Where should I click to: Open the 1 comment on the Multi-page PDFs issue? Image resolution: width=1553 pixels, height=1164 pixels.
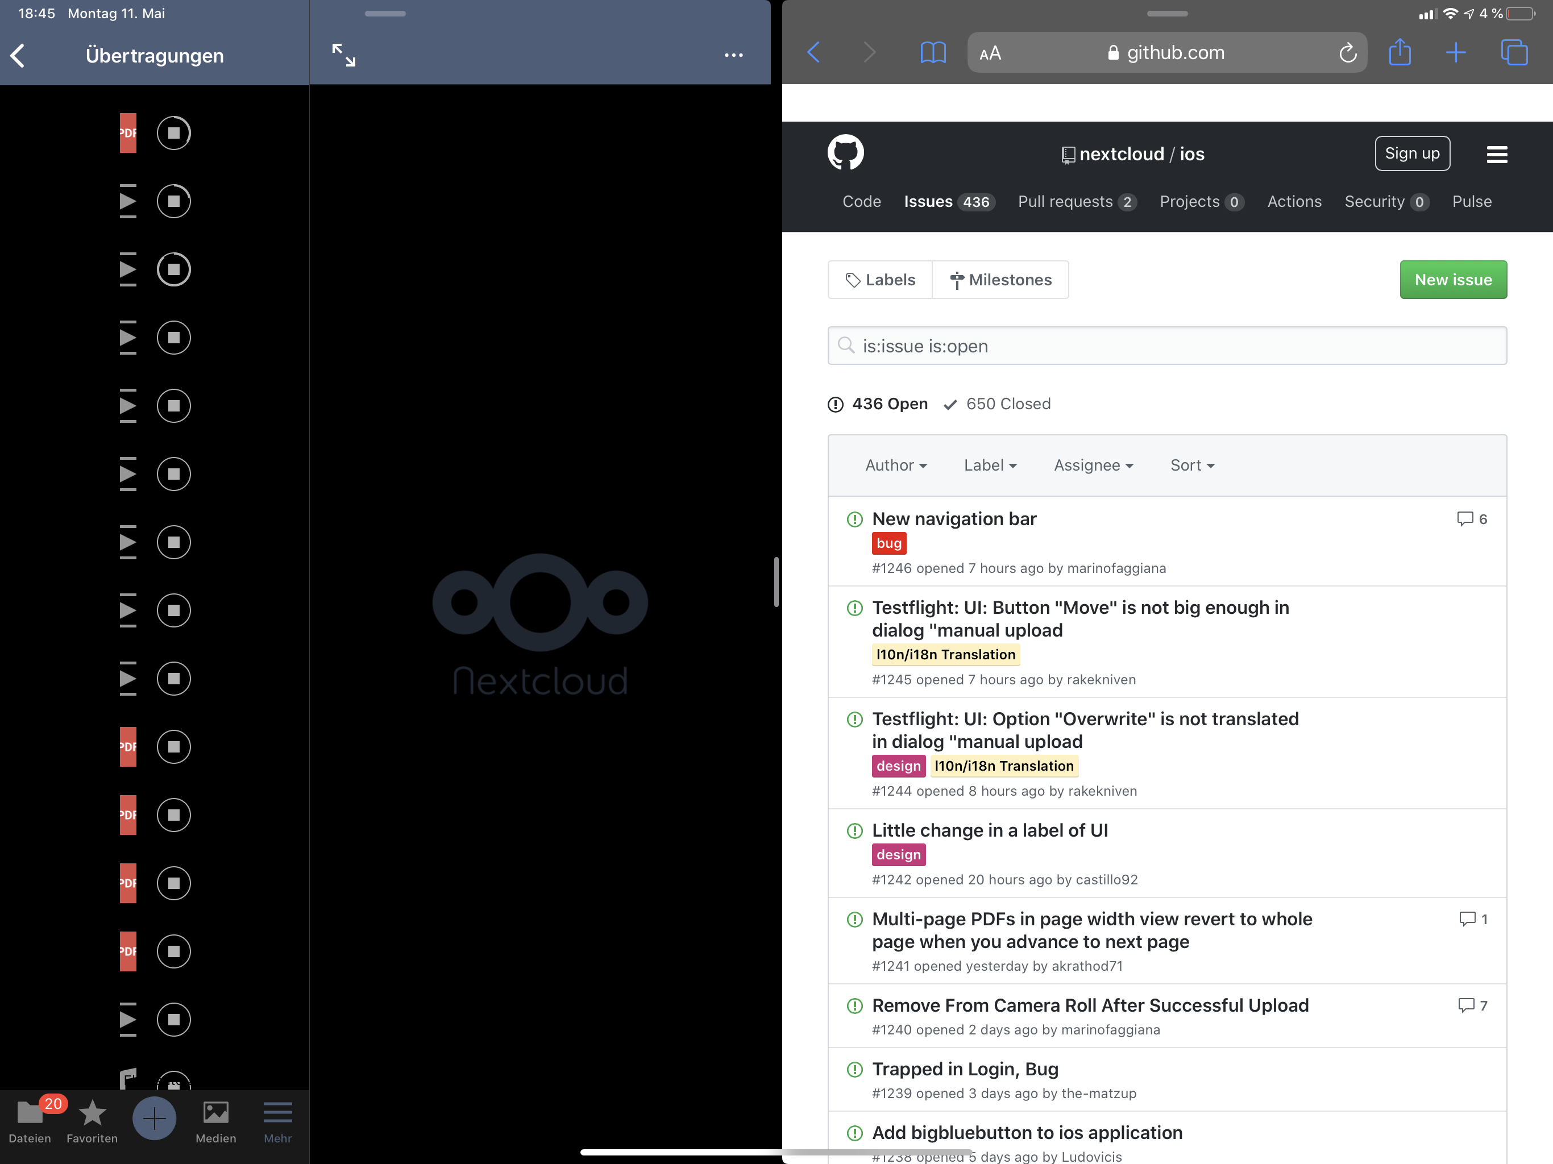[1473, 919]
